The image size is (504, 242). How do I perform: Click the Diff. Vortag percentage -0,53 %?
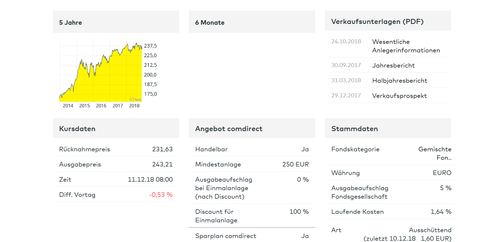pyautogui.click(x=161, y=195)
